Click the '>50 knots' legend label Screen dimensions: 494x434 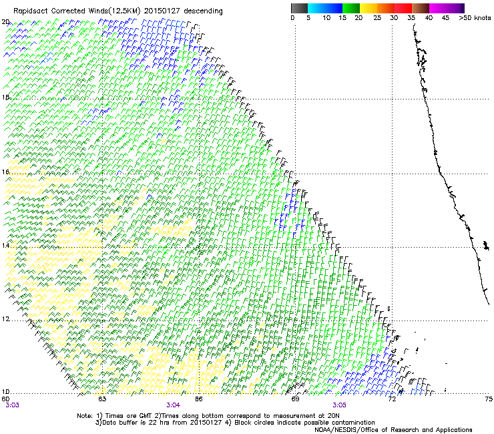[475, 18]
